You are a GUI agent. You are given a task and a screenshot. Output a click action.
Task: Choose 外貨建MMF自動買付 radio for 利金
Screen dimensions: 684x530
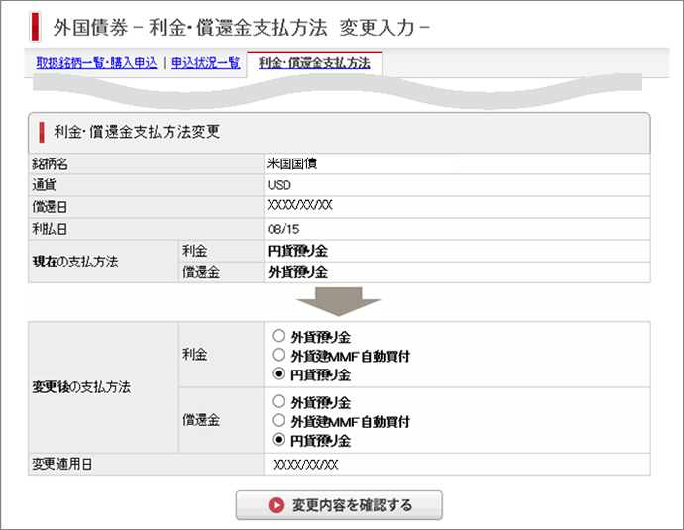click(279, 356)
